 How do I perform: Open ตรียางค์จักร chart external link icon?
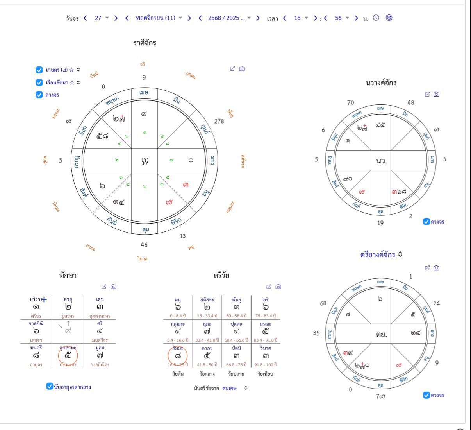pyautogui.click(x=427, y=268)
